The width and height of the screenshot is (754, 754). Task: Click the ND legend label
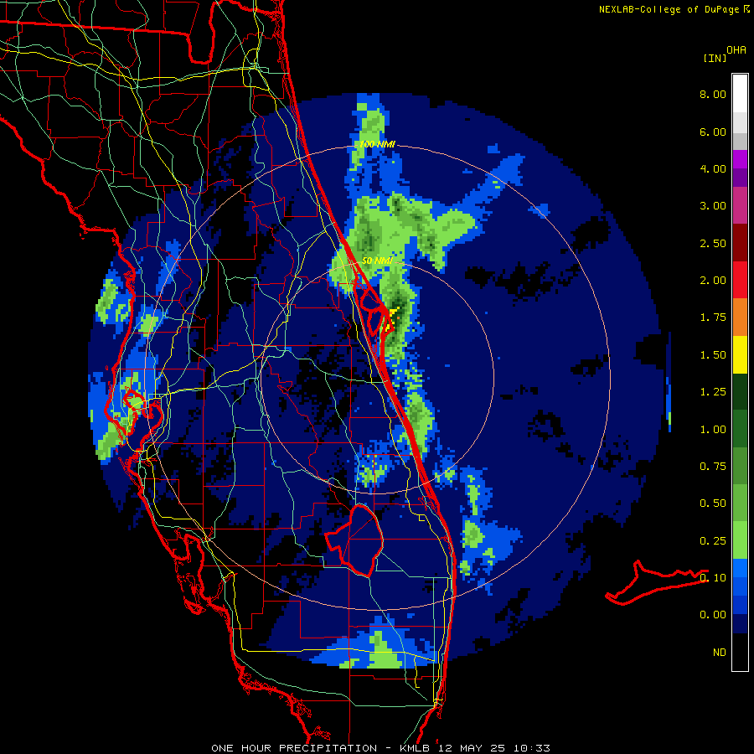pos(720,653)
